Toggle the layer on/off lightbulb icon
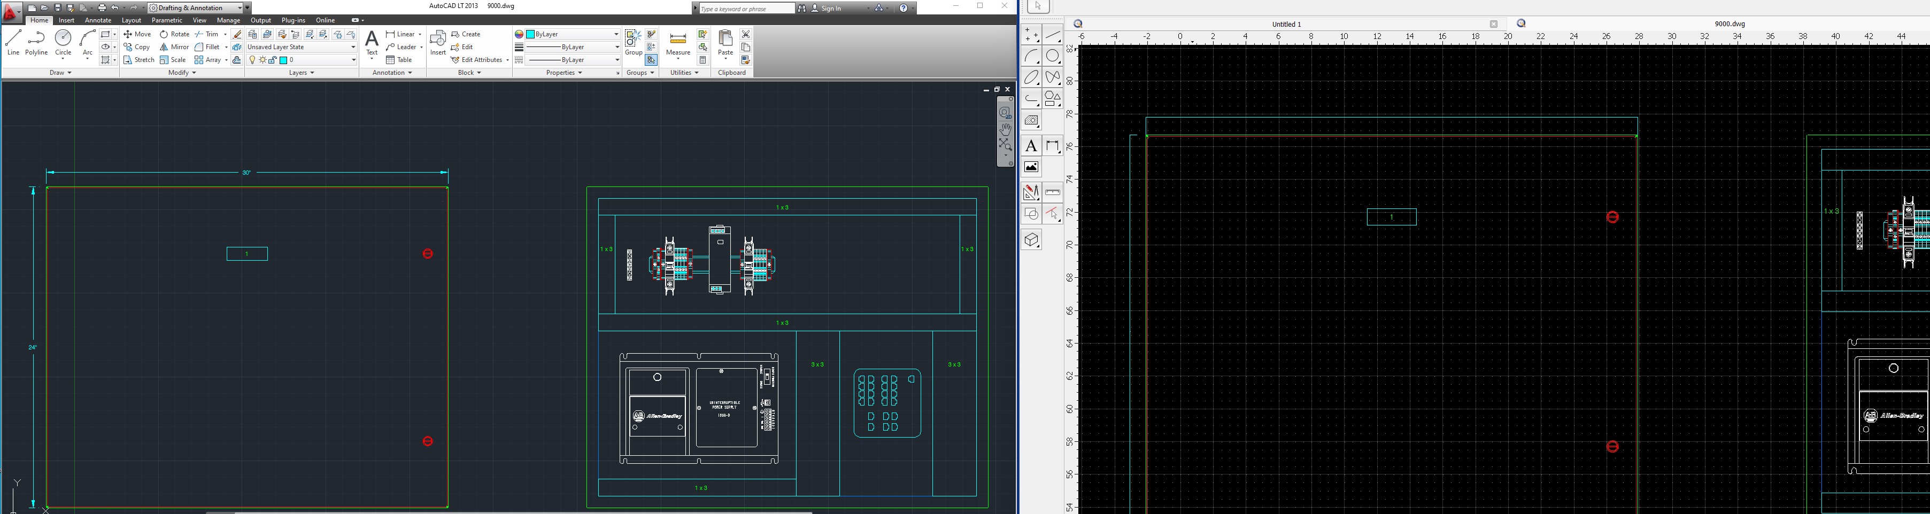 252,60
